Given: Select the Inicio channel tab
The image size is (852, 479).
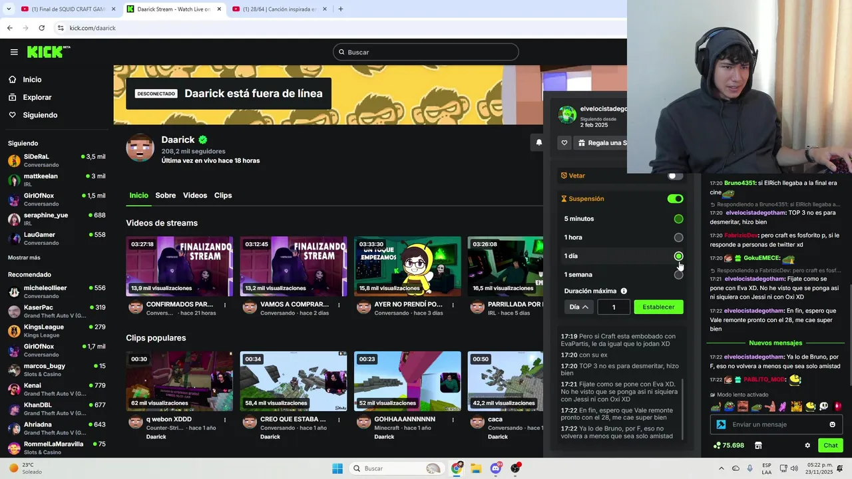Looking at the screenshot, I should pos(138,196).
